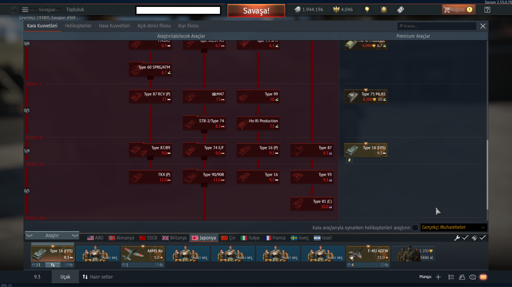Image resolution: width=512 pixels, height=287 pixels.
Task: Select the Fransa nation tab
Action: click(x=275, y=238)
